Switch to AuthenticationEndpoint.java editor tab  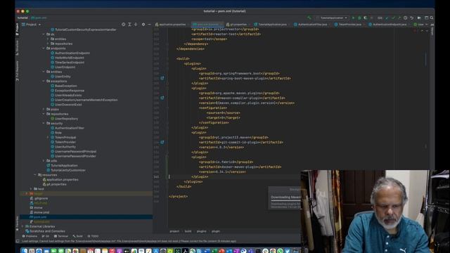(388, 25)
